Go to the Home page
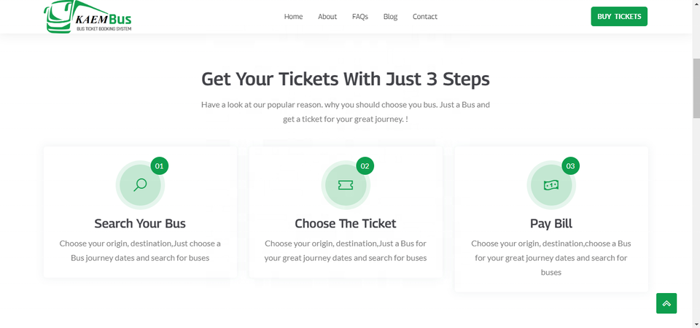700x328 pixels. click(x=293, y=17)
